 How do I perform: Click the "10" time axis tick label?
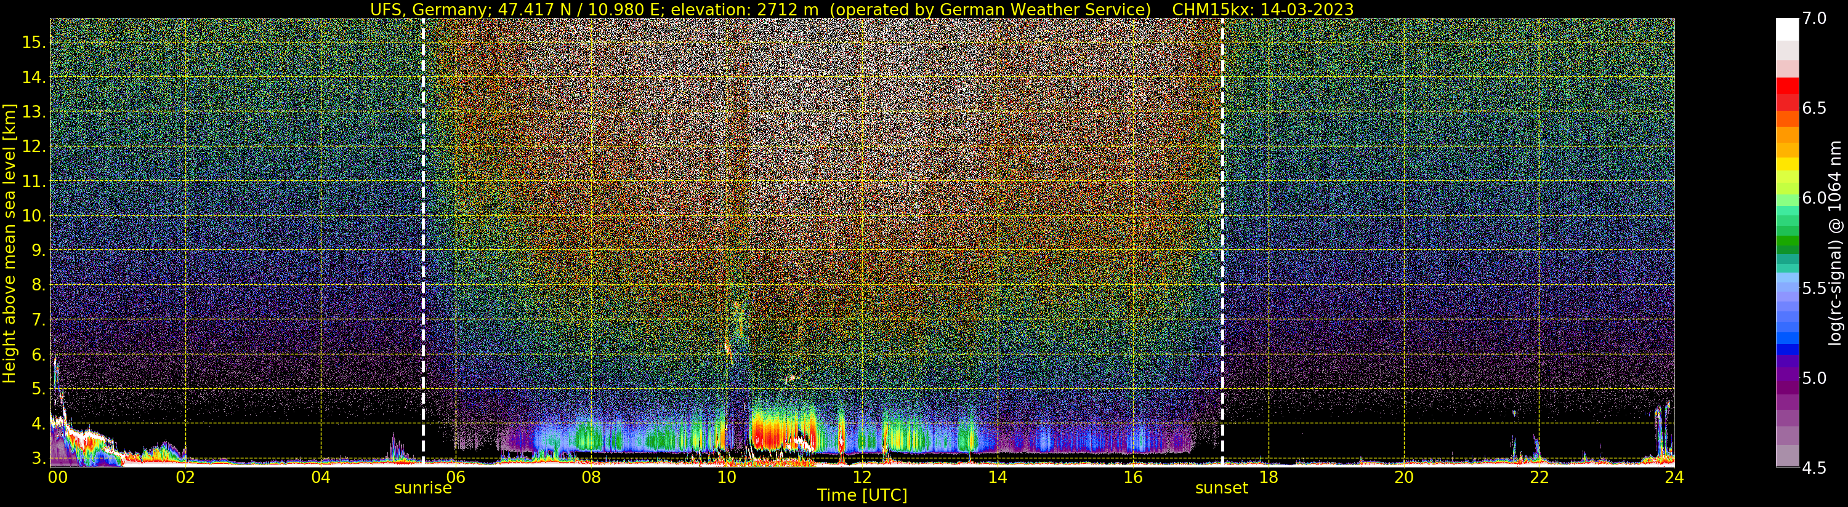point(727,477)
